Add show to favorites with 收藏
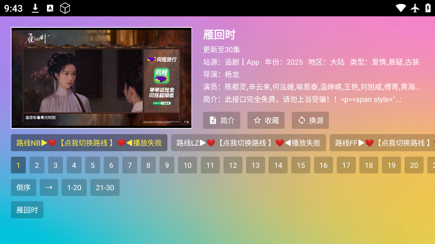The width and height of the screenshot is (435, 244). (266, 120)
